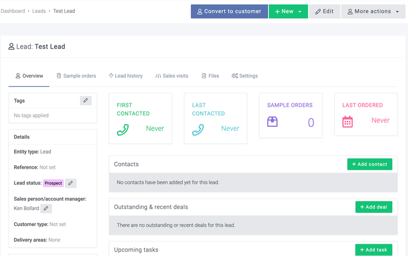Edit lead status using pencil icon
This screenshot has height=256, width=408.
coord(70,183)
